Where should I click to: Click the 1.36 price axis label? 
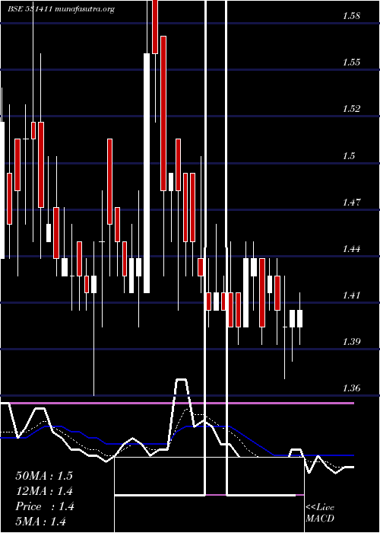coord(351,388)
